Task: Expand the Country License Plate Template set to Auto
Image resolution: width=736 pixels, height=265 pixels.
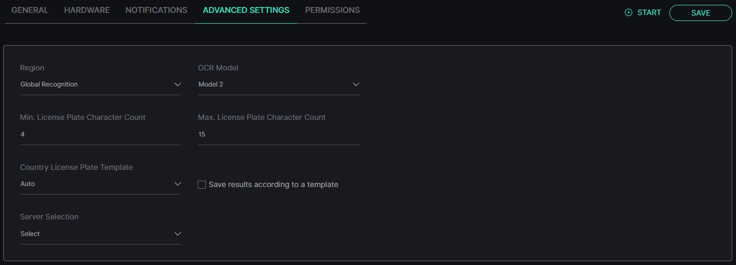Action: [x=100, y=184]
